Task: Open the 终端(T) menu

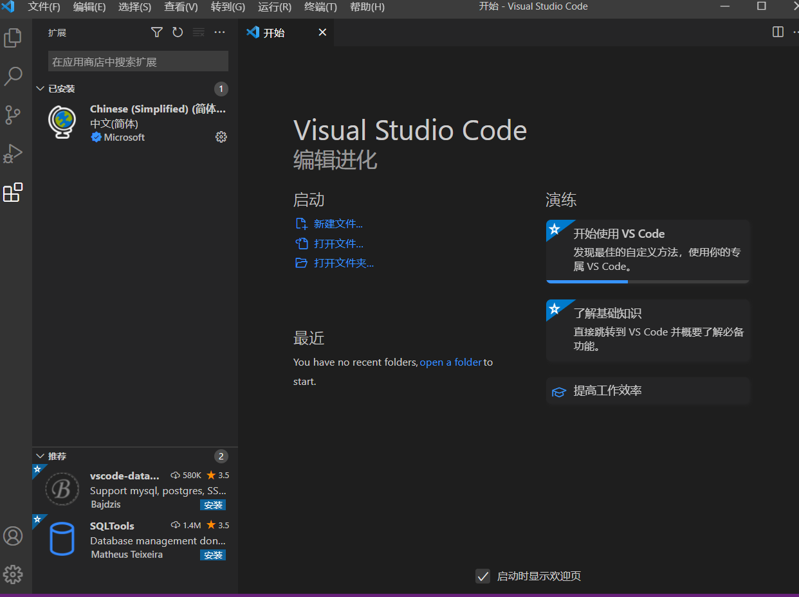Action: tap(320, 7)
